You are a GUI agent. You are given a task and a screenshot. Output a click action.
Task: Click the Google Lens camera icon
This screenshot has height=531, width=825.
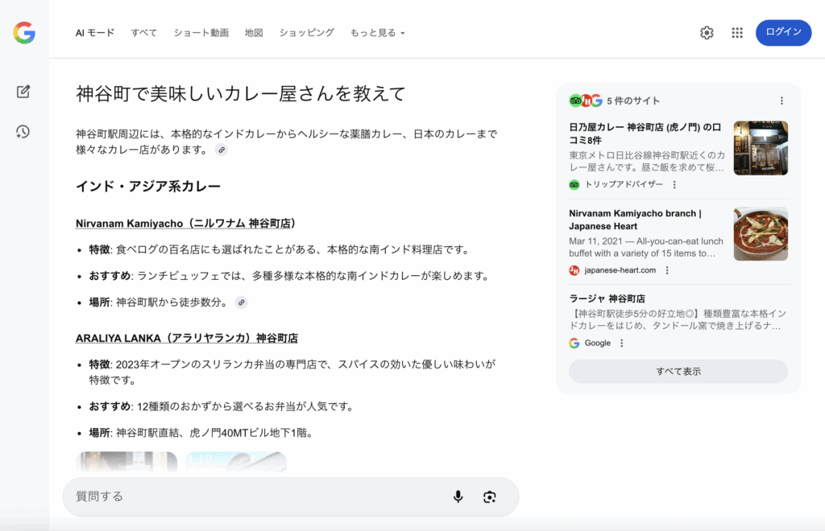click(489, 496)
